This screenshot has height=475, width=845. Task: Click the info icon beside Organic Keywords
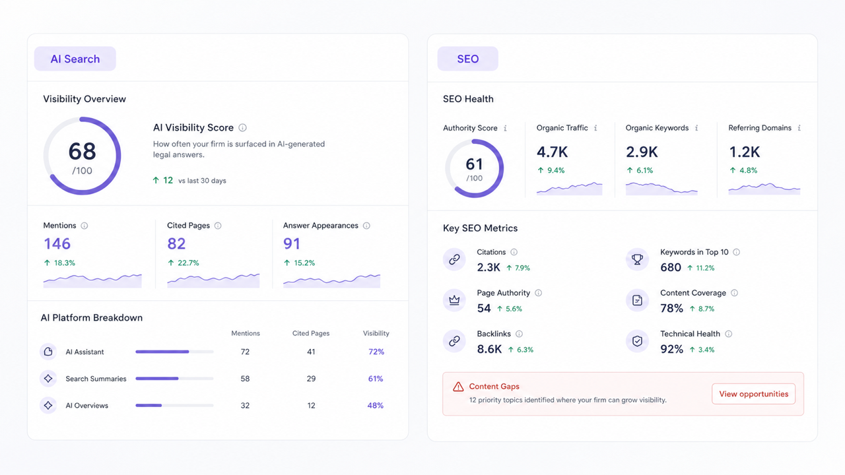(x=696, y=128)
